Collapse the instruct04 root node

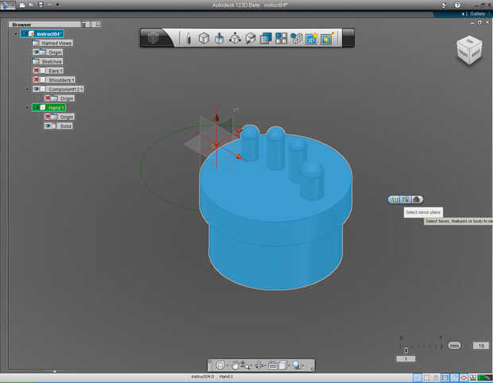[16, 33]
